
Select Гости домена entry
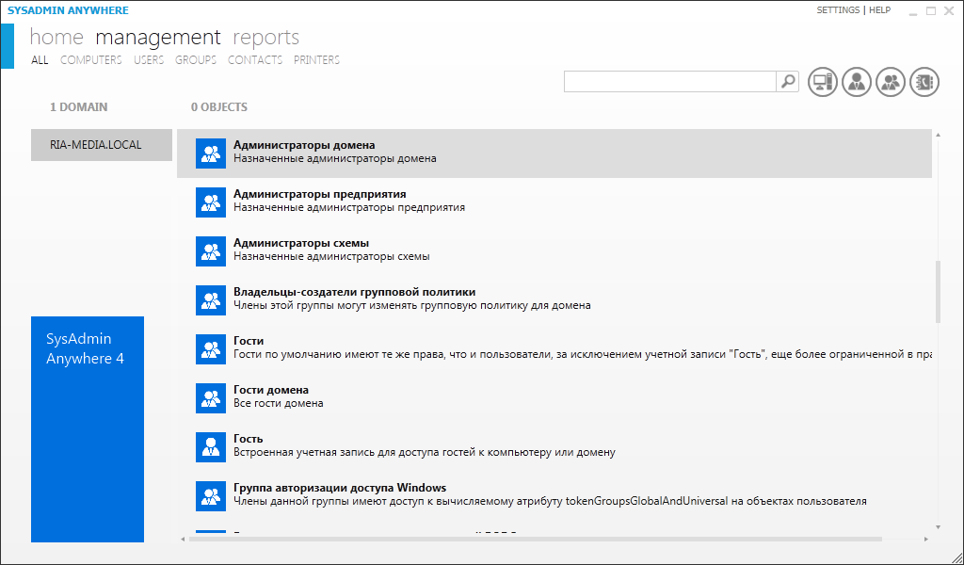tap(554, 398)
